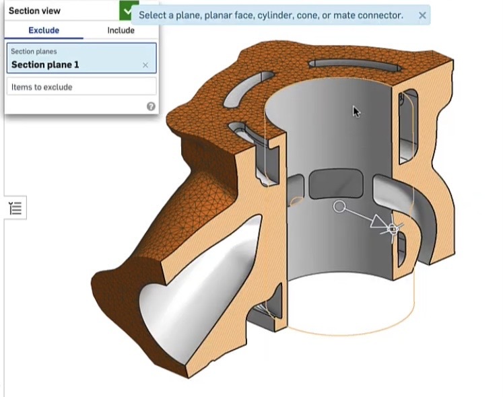Toggle the feature list panel icon
This screenshot has height=397, width=503.
[x=15, y=209]
